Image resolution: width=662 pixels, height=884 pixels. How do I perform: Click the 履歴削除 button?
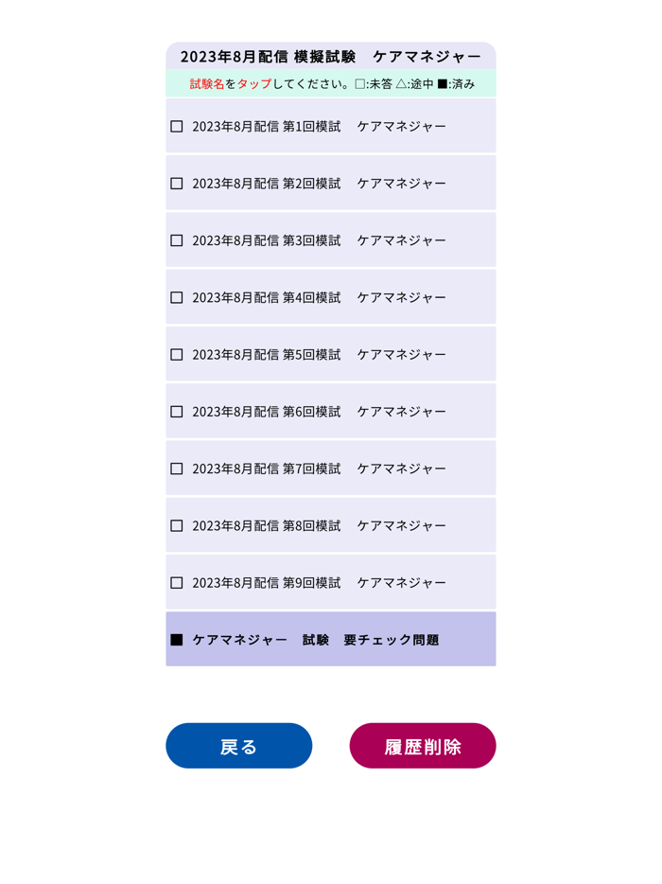pos(423,746)
